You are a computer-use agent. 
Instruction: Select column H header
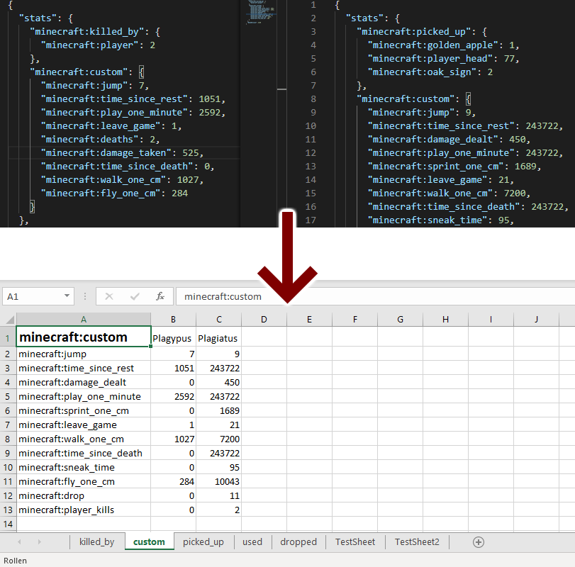point(445,319)
